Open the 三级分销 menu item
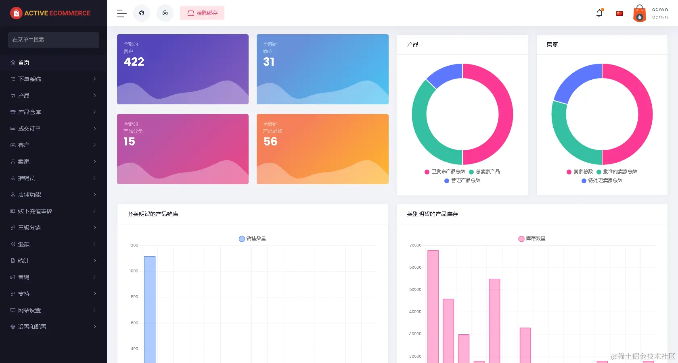 pos(53,228)
